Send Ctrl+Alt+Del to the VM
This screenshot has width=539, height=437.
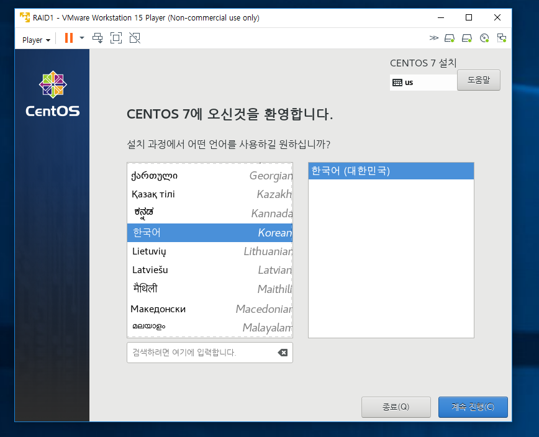click(97, 38)
